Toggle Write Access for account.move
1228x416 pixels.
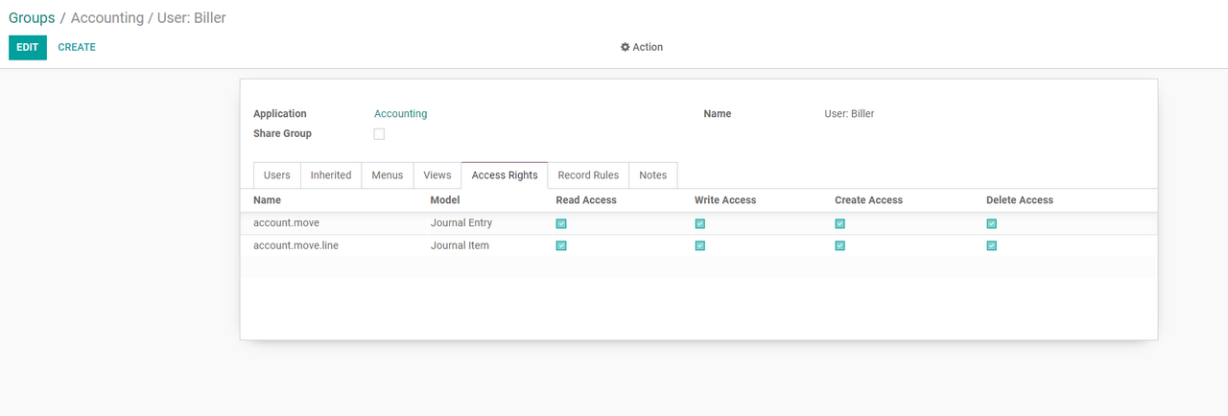point(700,223)
